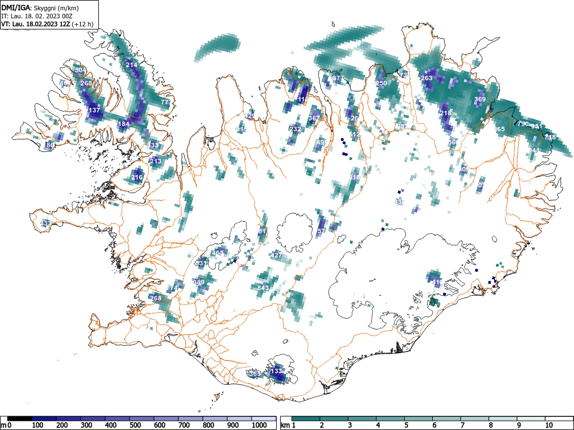Click the 1000 label on the meter scale
The height and width of the screenshot is (430, 574).
point(259,425)
